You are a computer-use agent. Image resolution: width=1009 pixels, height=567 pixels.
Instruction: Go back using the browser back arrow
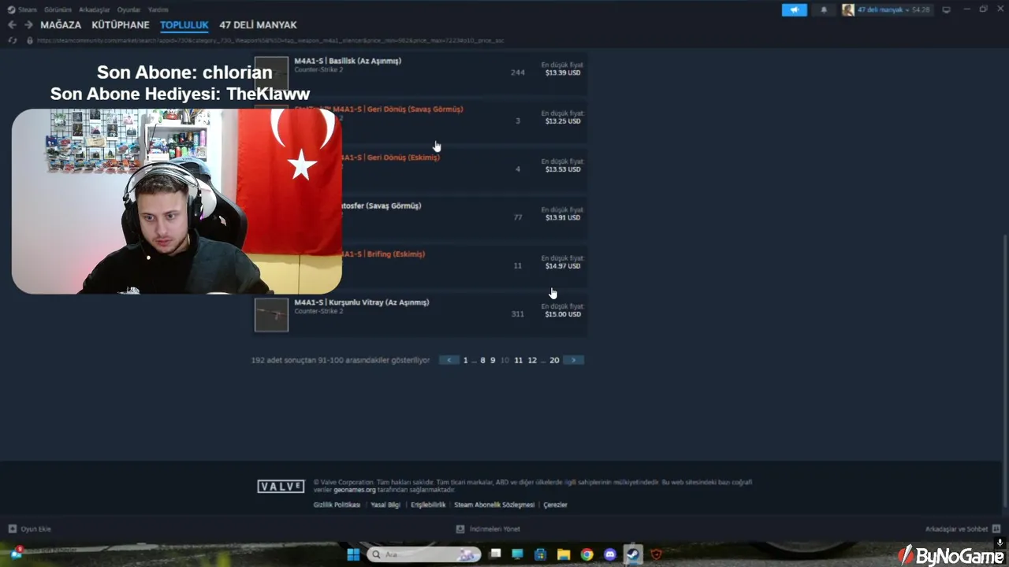[12, 25]
